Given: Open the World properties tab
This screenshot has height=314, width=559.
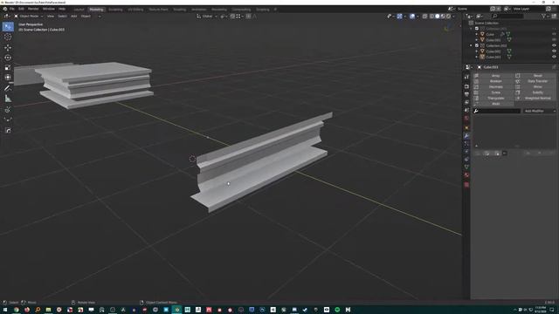Looking at the screenshot, I should 466,119.
